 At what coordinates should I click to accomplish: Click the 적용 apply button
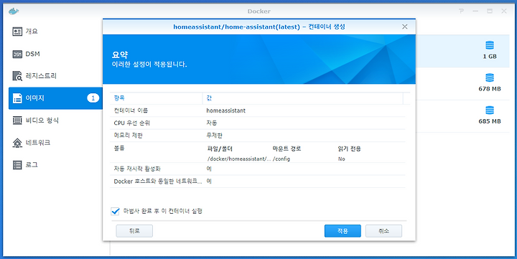[x=343, y=231]
